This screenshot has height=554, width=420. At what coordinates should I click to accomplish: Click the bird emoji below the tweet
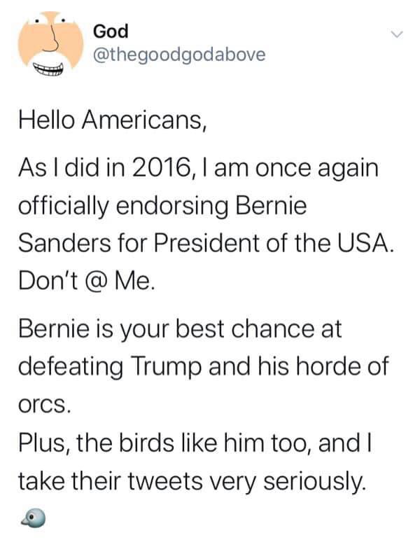[33, 518]
